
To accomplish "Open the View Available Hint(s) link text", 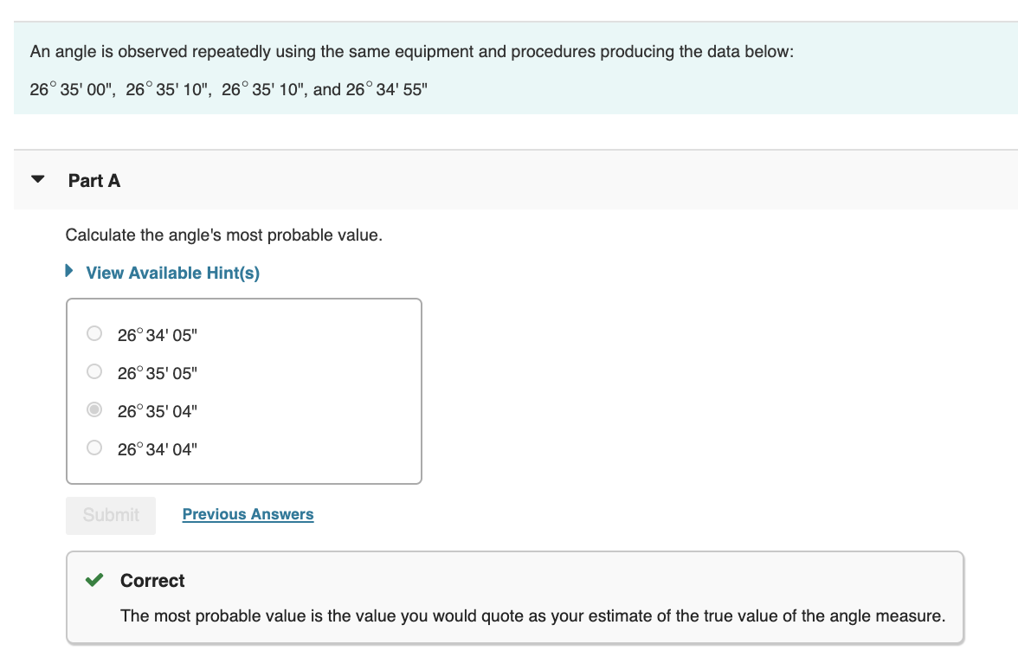I will click(173, 273).
